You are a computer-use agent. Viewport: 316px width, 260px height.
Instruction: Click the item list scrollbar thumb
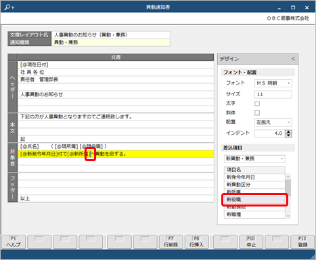(x=288, y=188)
